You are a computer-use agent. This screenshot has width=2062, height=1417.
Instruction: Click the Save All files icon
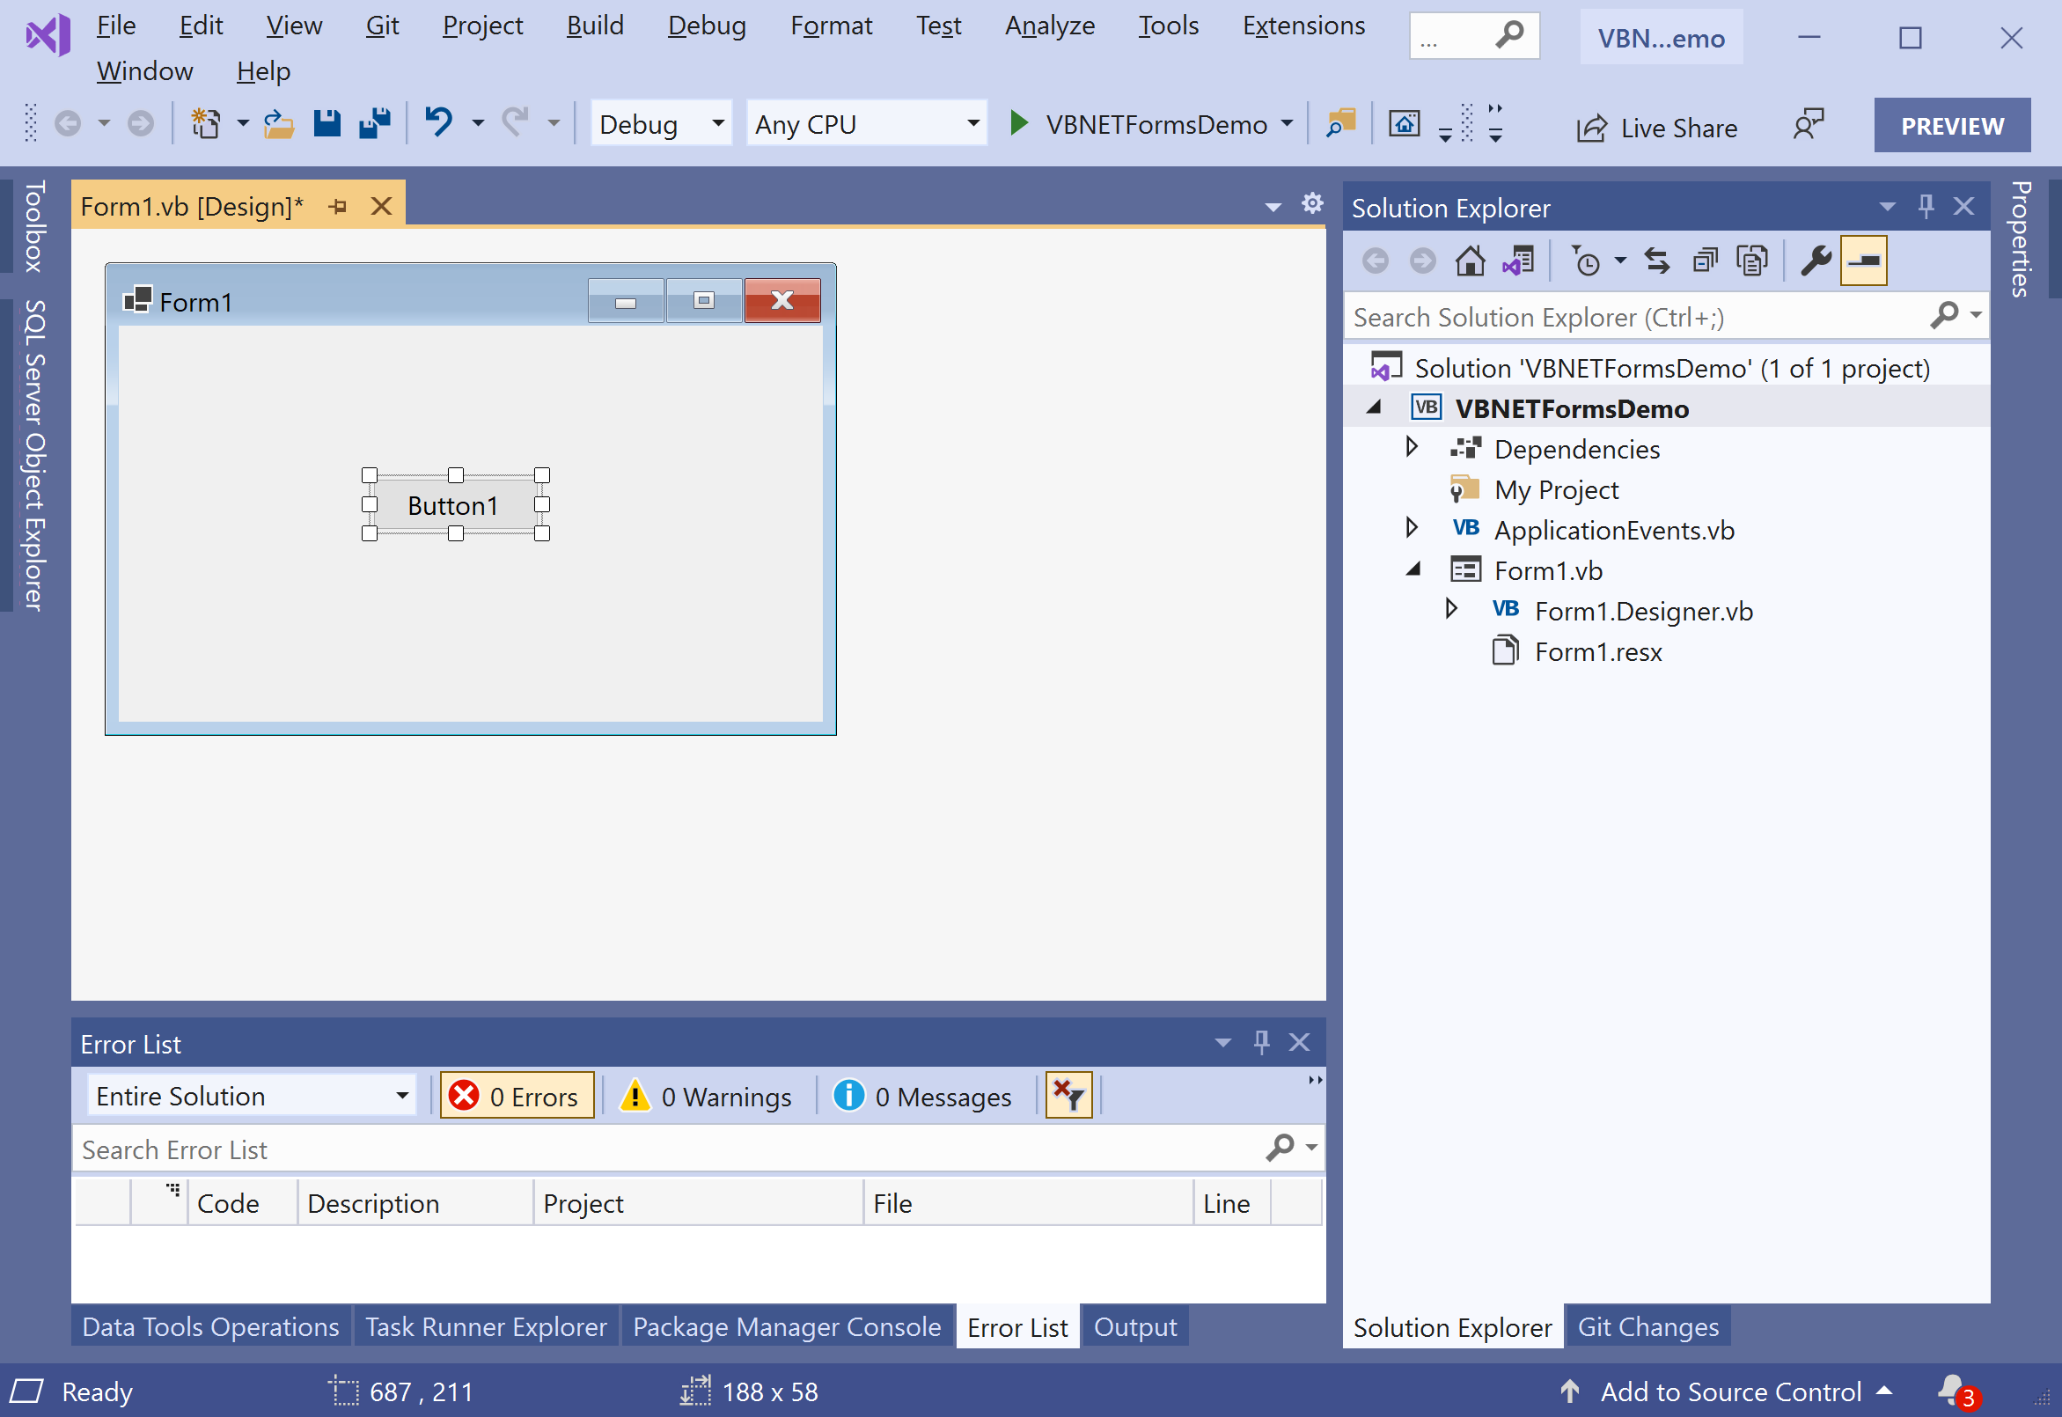pyautogui.click(x=382, y=125)
